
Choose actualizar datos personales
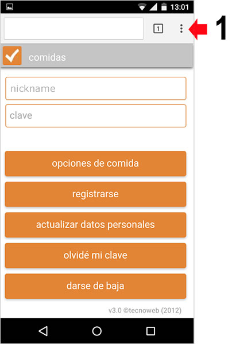[x=95, y=225]
